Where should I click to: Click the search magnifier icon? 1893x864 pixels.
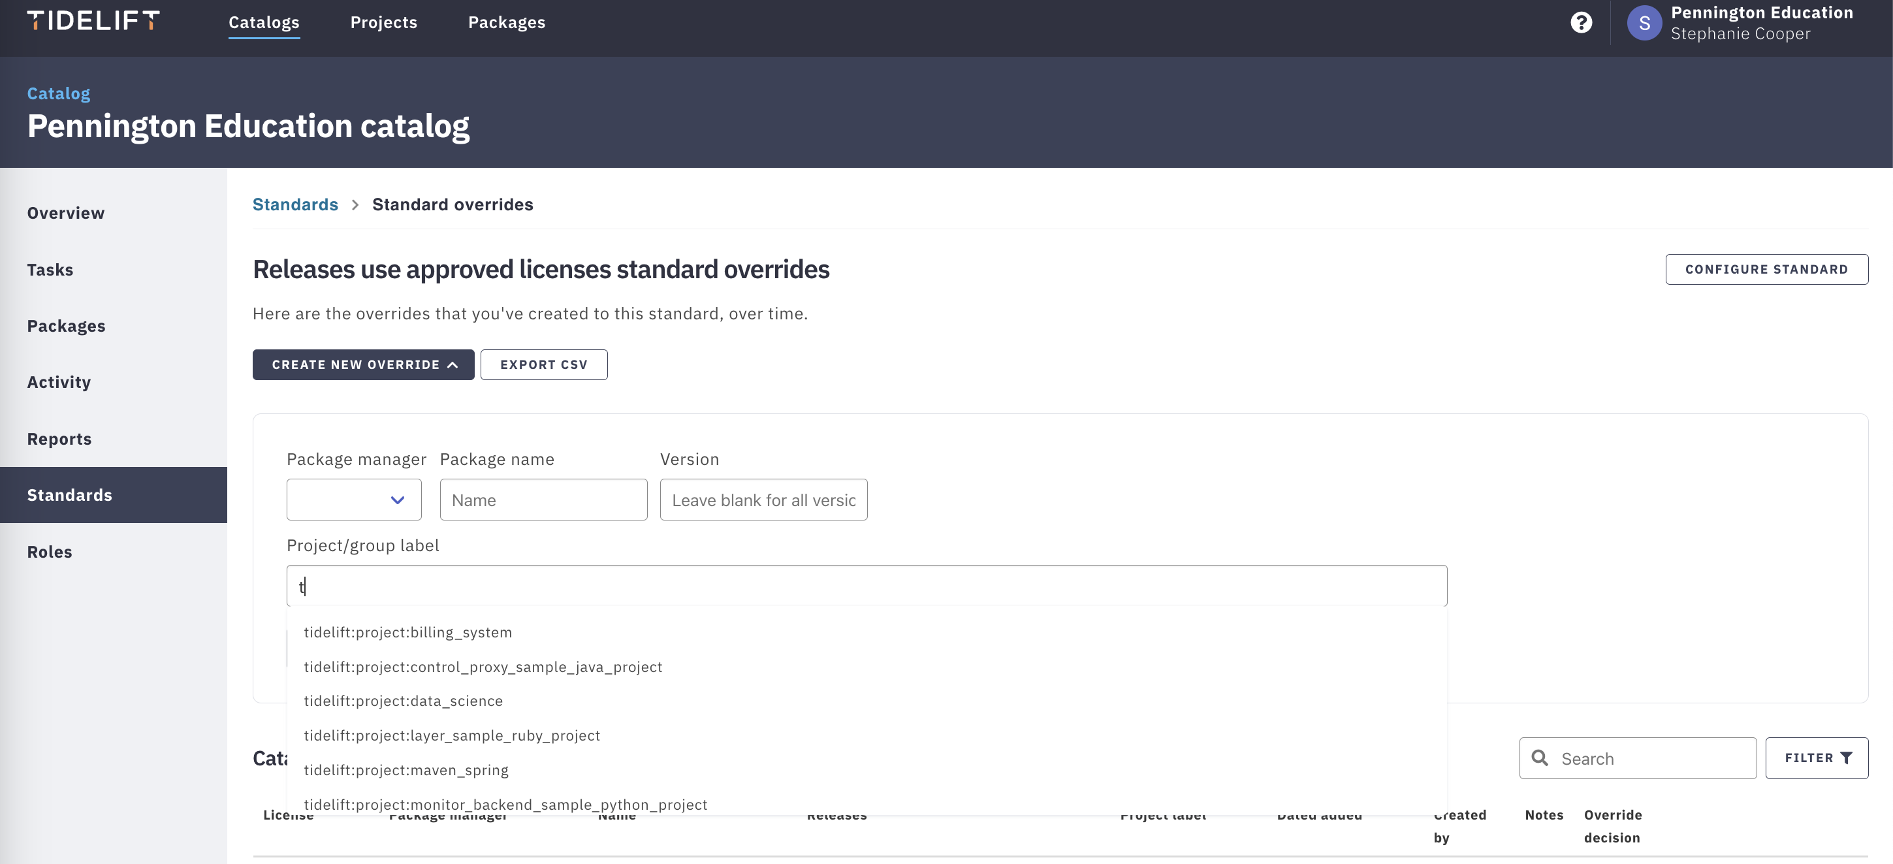pos(1540,758)
